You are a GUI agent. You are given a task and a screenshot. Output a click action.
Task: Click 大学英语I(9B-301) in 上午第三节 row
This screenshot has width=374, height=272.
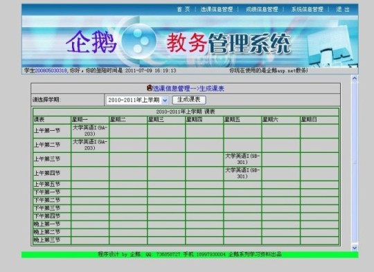[242, 159]
